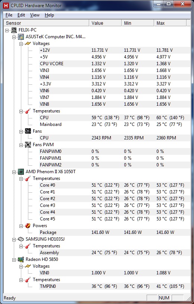The height and width of the screenshot is (304, 194).
Task: Collapse the ASUSTeK Computer INC. tree node
Action: coord(14,37)
